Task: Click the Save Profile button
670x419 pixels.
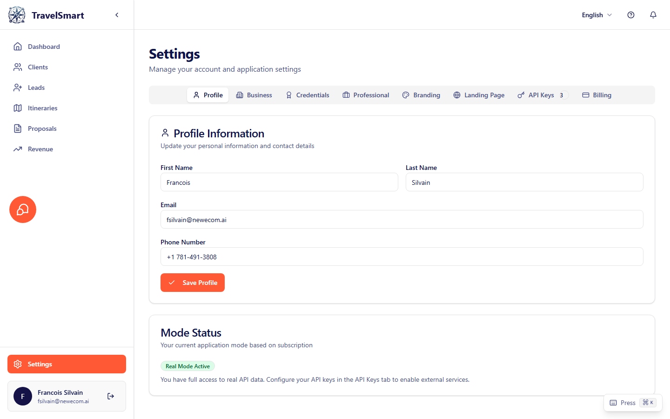Action: click(x=193, y=283)
